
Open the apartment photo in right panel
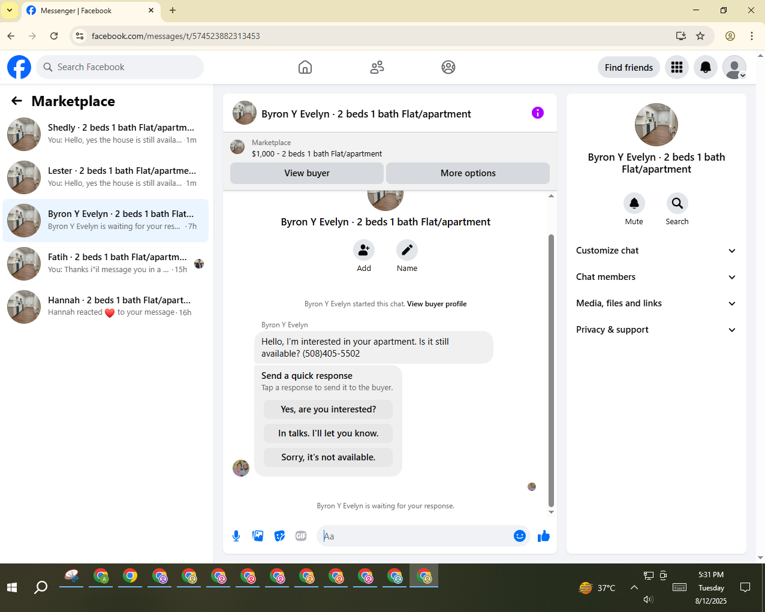pos(656,125)
